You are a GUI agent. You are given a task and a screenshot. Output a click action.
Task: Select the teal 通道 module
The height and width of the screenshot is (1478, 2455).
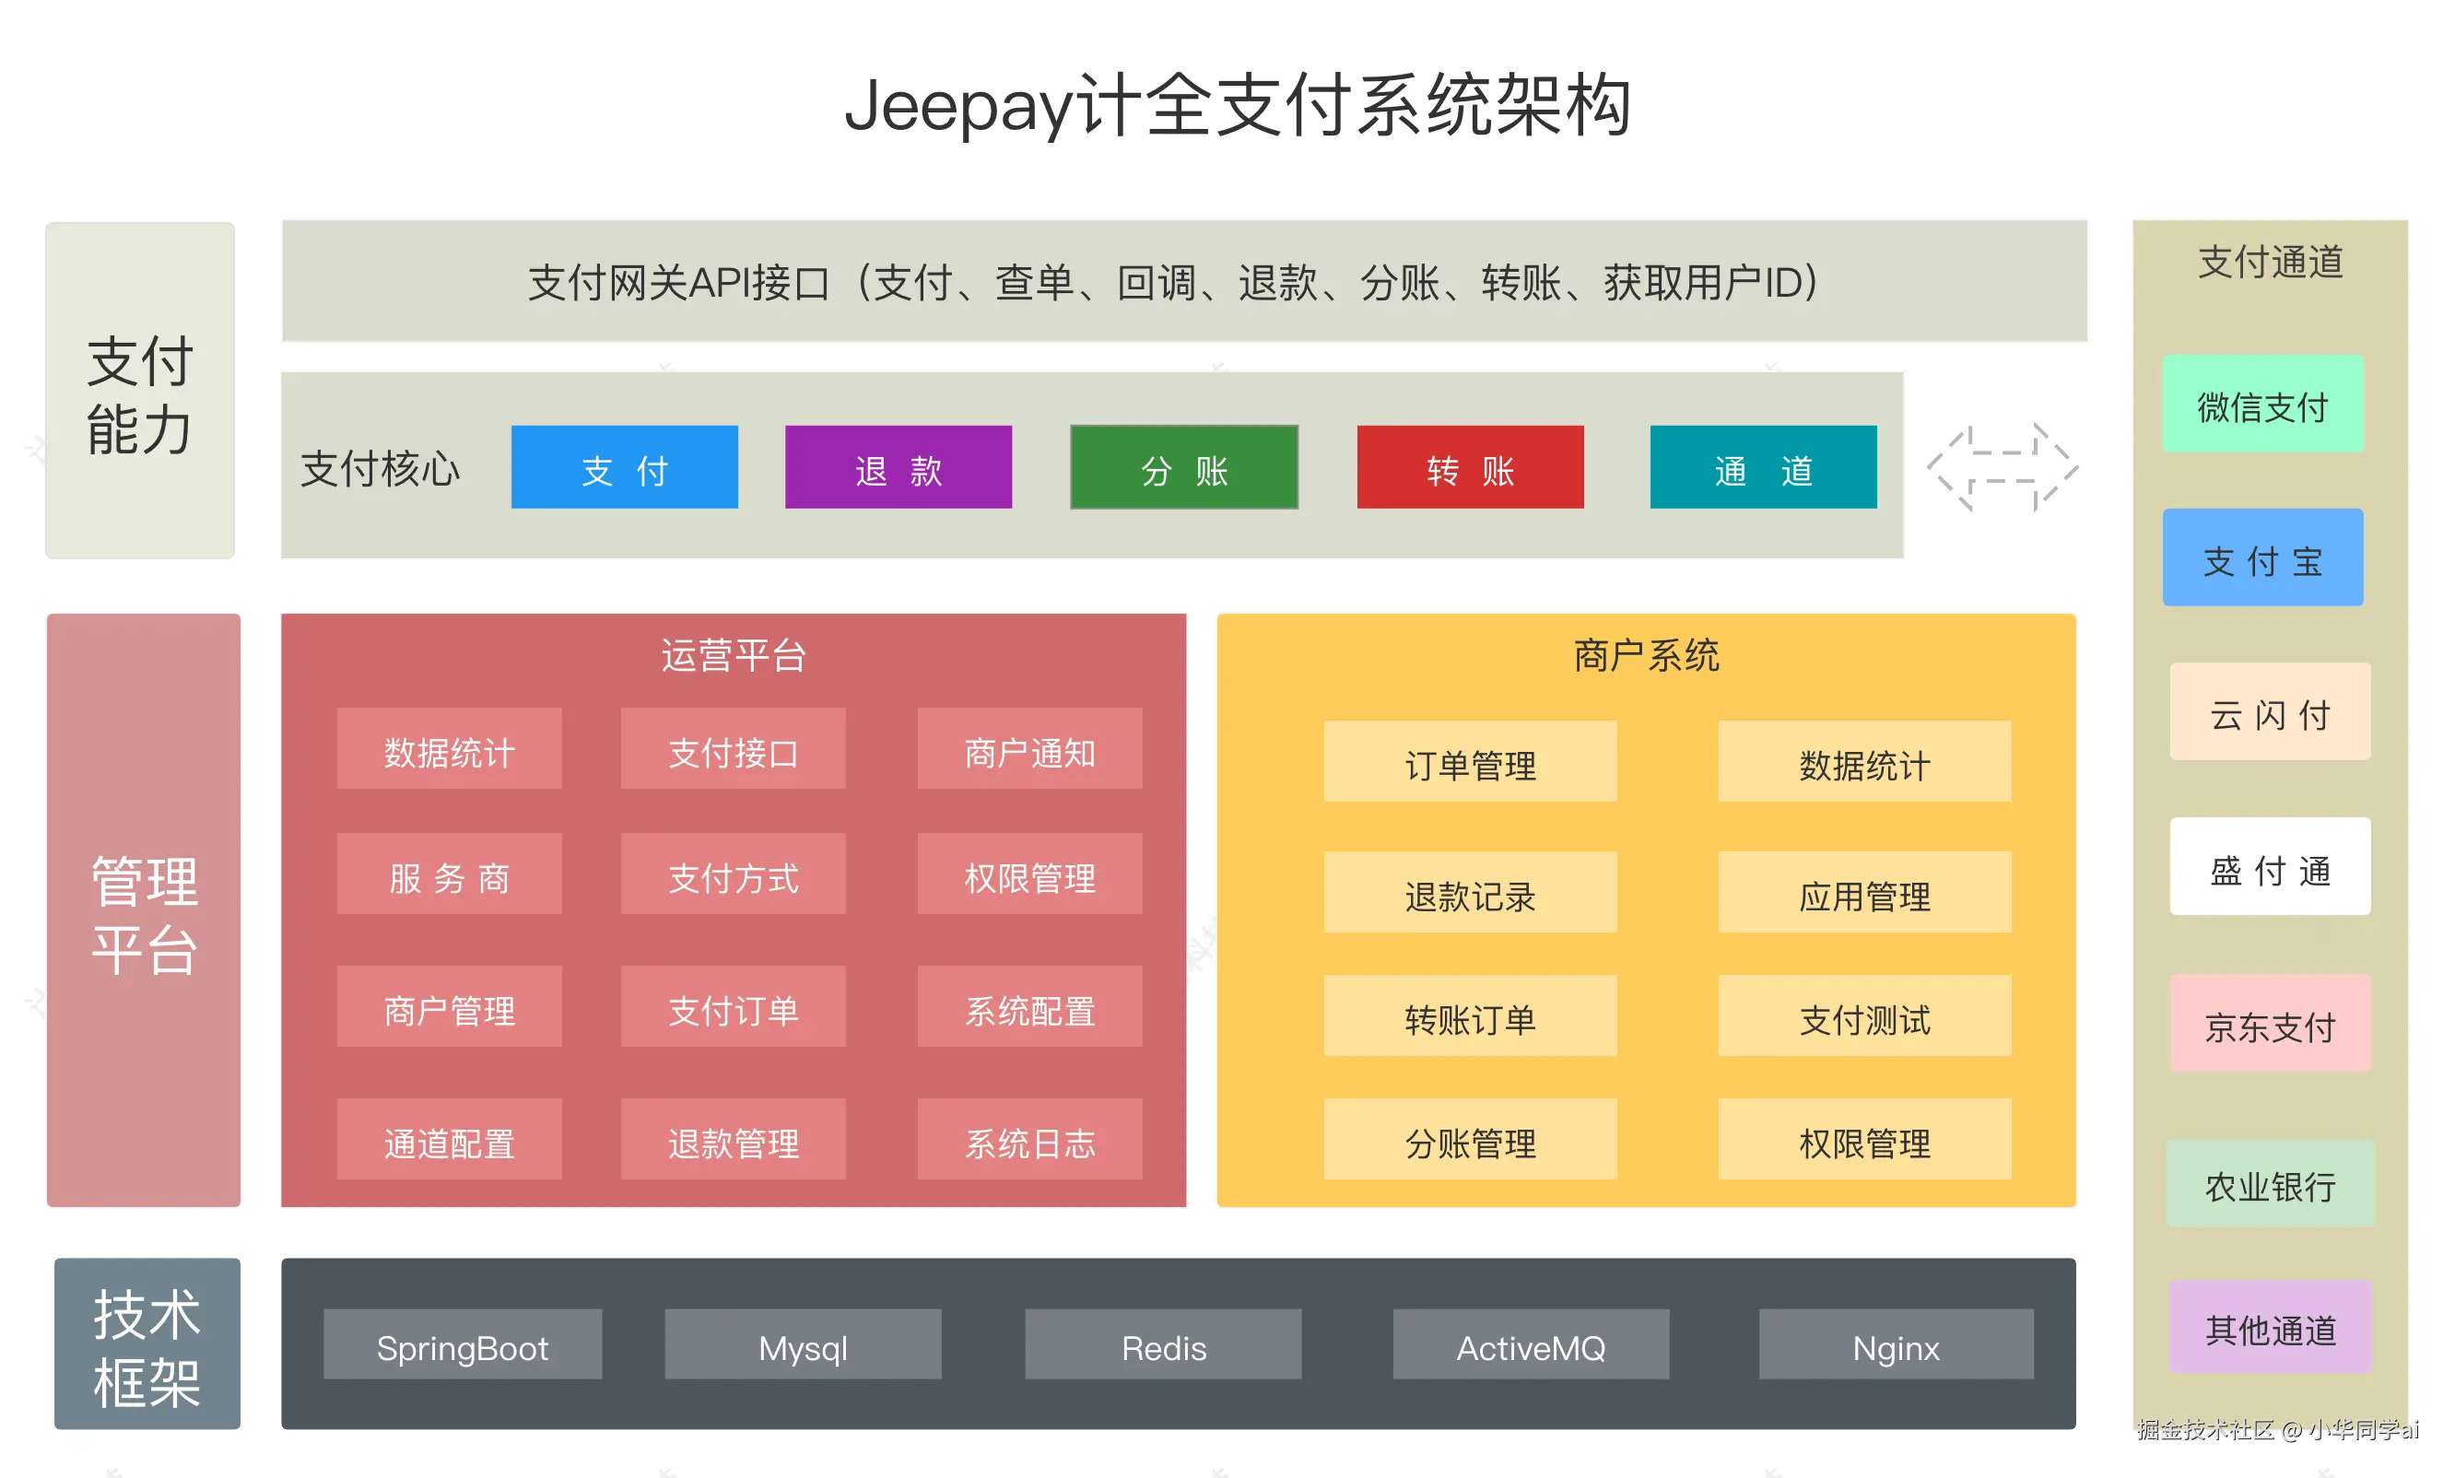[x=1762, y=468]
